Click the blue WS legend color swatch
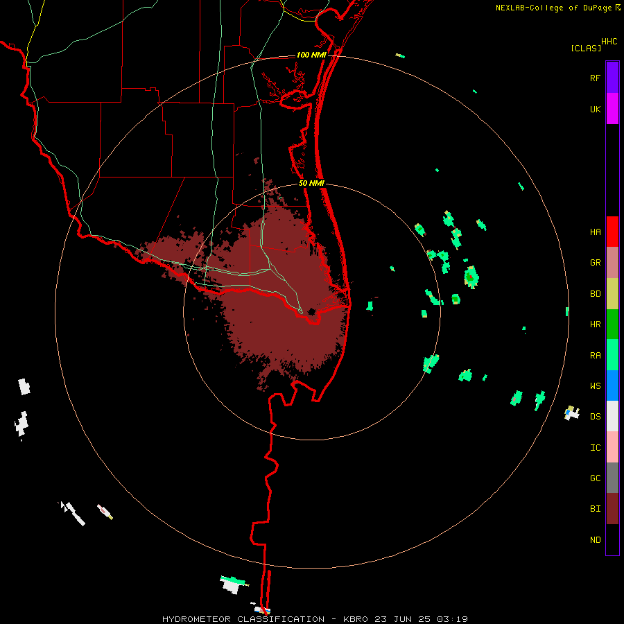This screenshot has height=624, width=624. click(612, 385)
